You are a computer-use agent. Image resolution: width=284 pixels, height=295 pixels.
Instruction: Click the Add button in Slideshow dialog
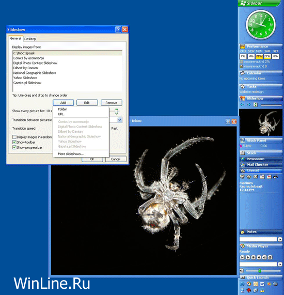pyautogui.click(x=63, y=103)
